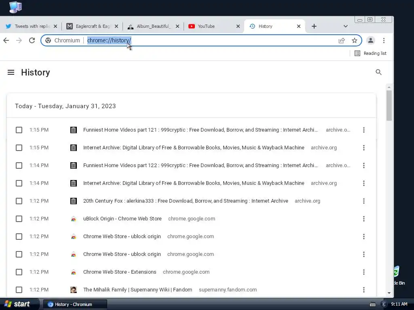
Task: Click History - Chromium taskbar button
Action: 75,304
